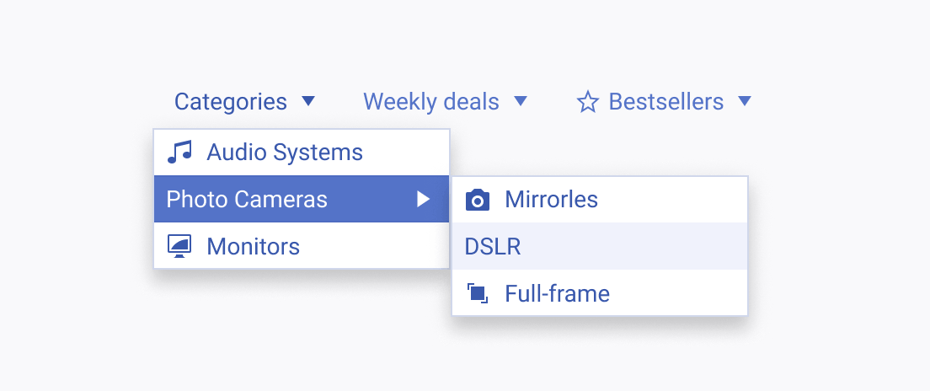The image size is (930, 391).
Task: Click the monitor screen icon
Action: pos(179,245)
